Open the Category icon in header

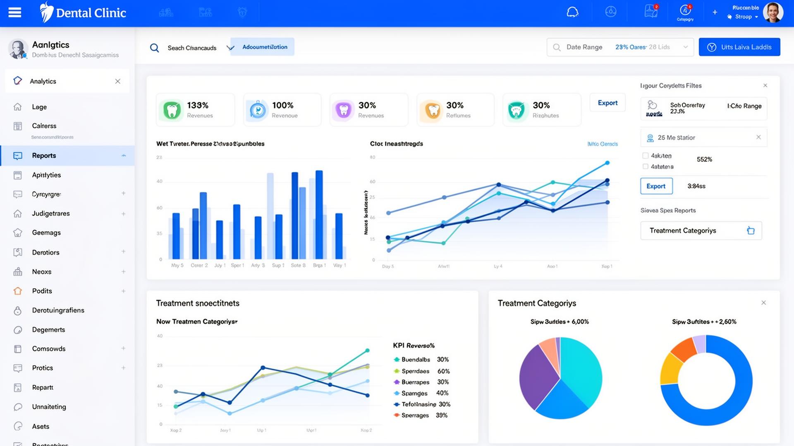coord(685,12)
